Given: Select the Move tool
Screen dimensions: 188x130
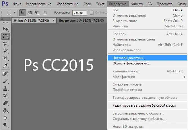Looking at the screenshot, I should (x=5, y=29).
